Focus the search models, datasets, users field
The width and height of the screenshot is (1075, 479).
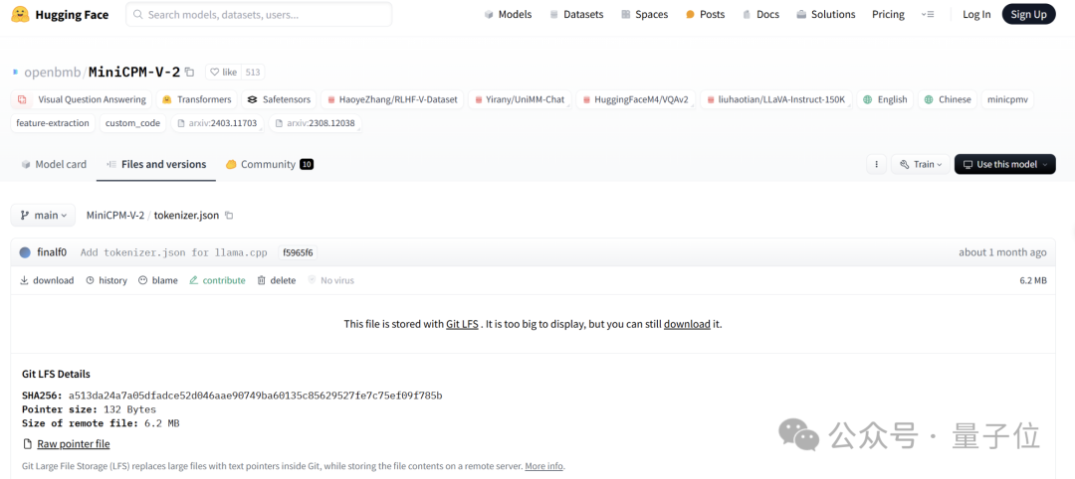click(259, 14)
